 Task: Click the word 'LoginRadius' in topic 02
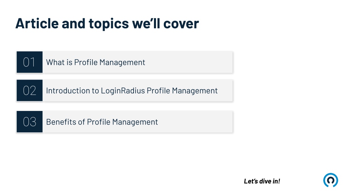click(x=123, y=91)
